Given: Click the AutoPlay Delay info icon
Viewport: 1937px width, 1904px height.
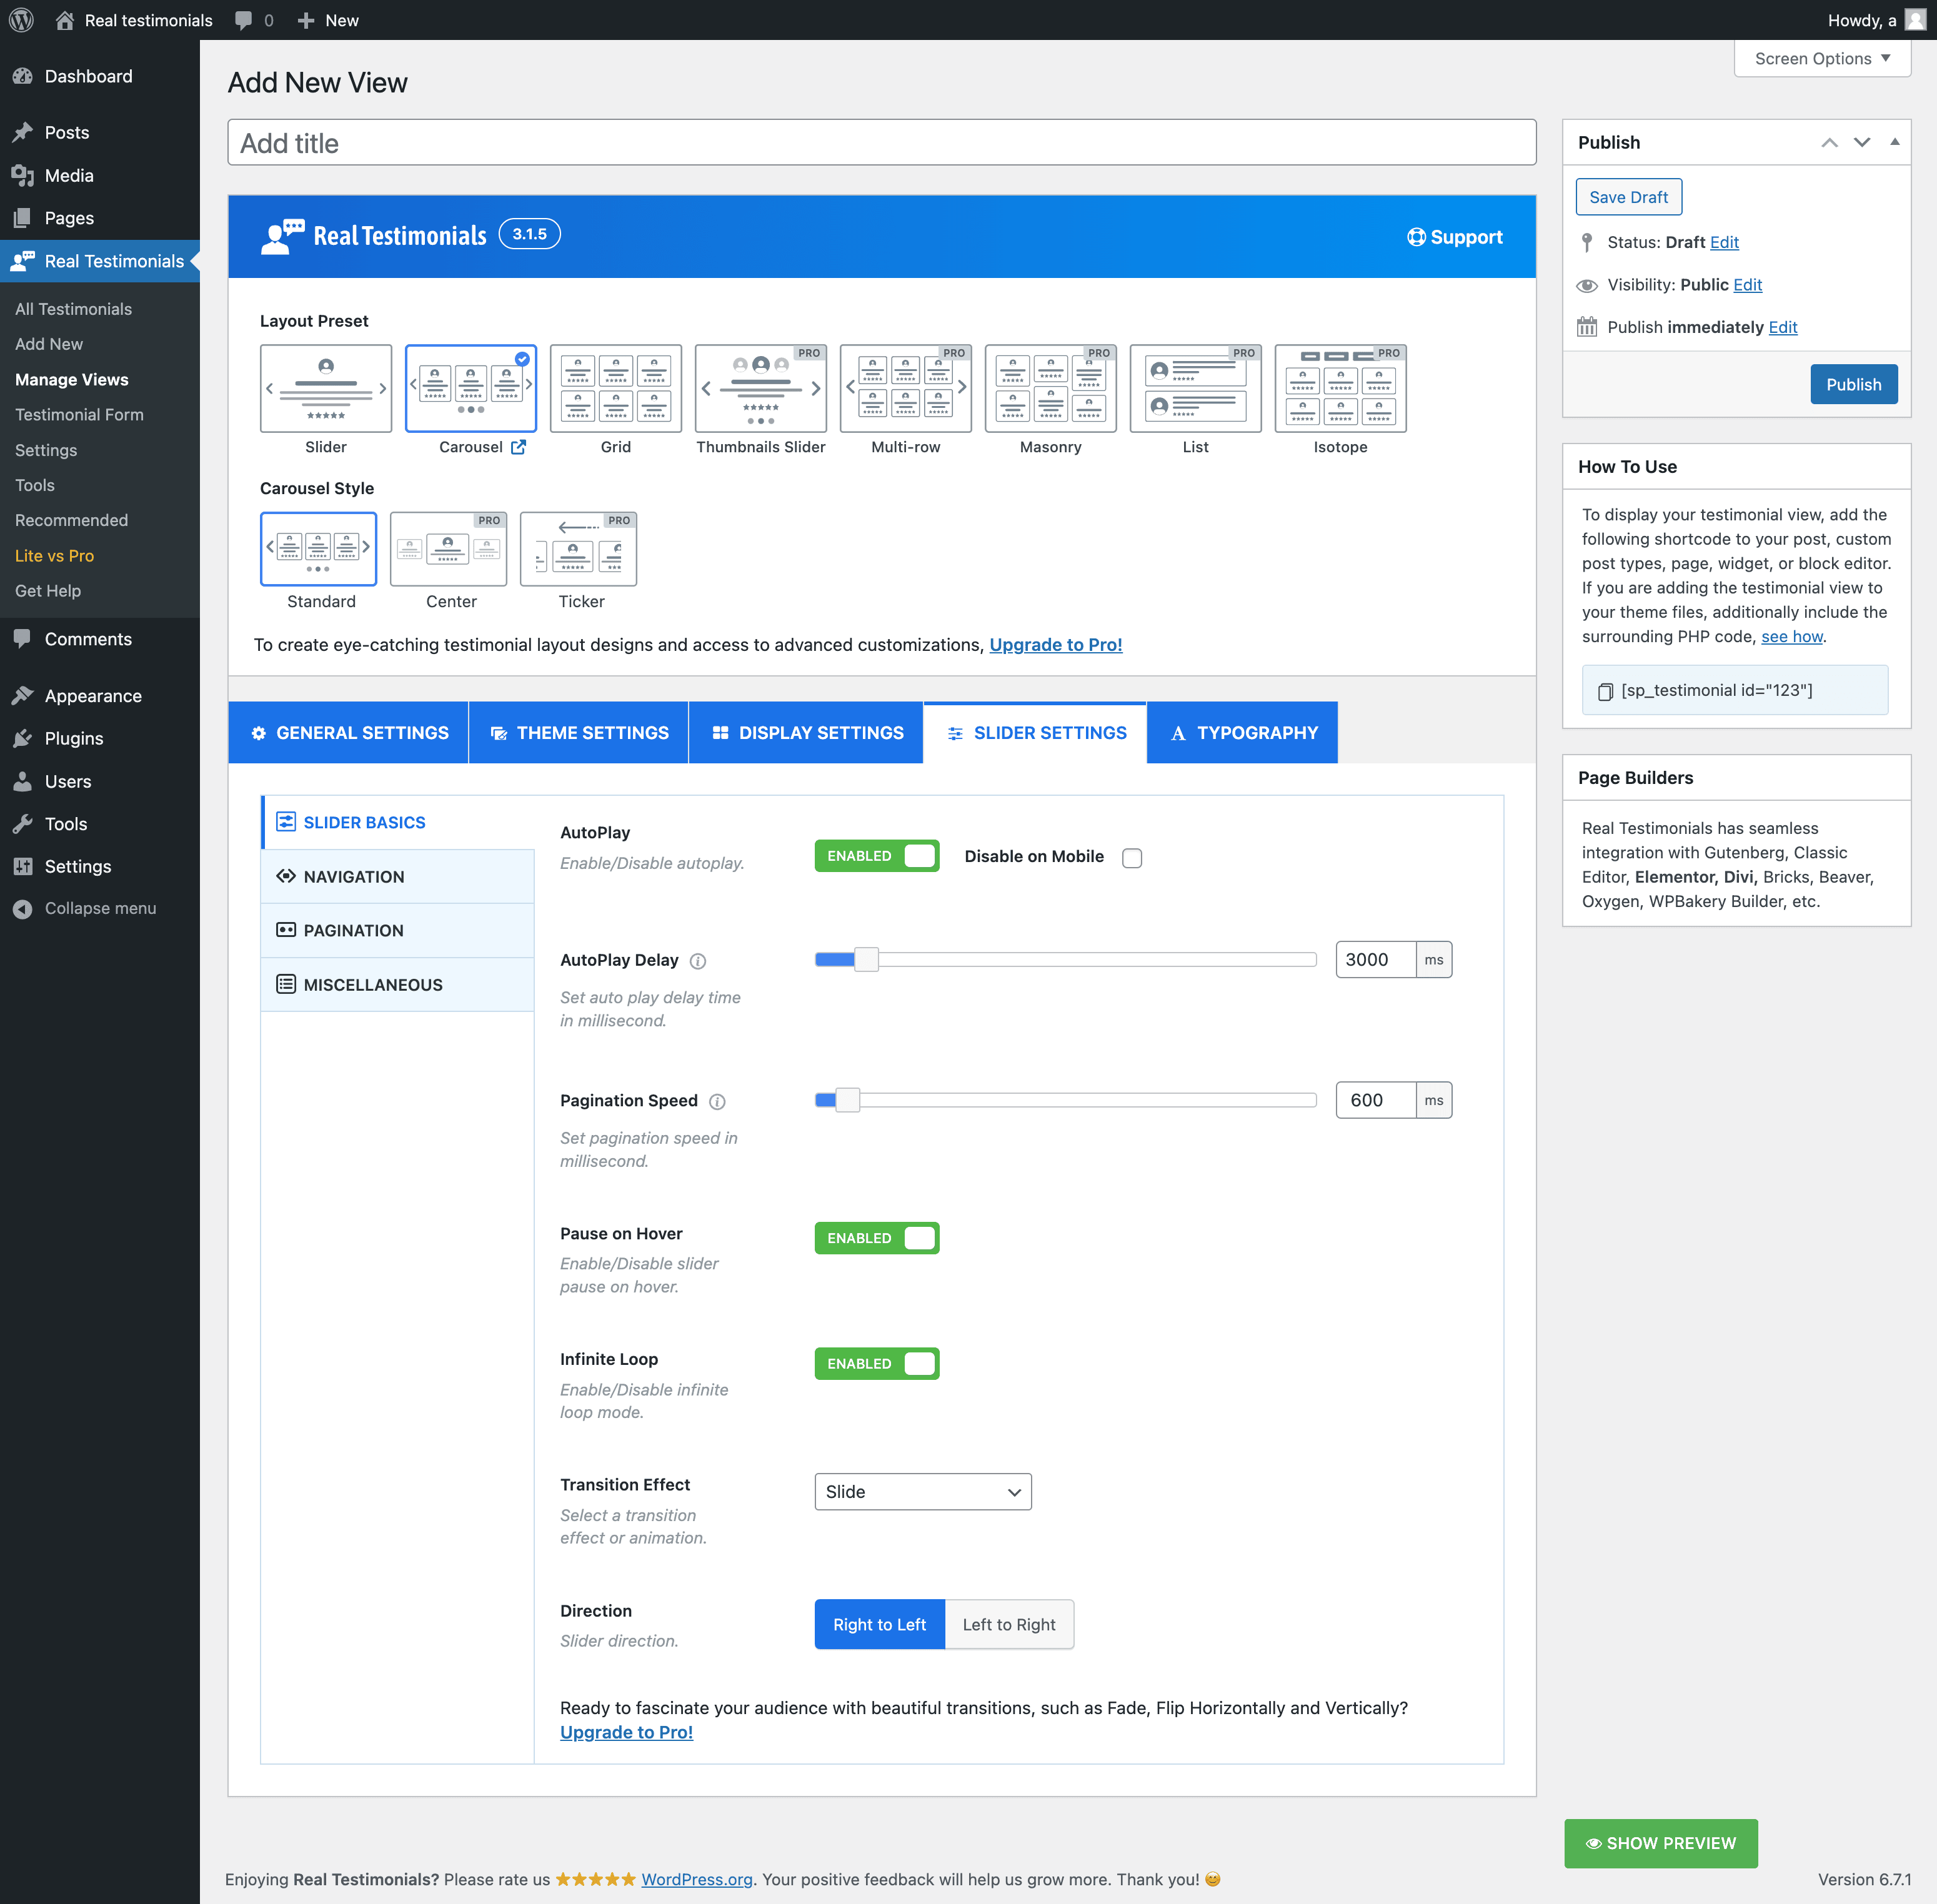Looking at the screenshot, I should pyautogui.click(x=699, y=961).
